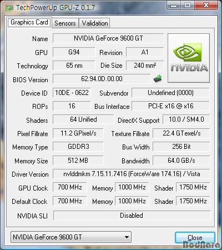The width and height of the screenshot is (222, 250).
Task: Click the "Technology" label
Action: [33, 66]
